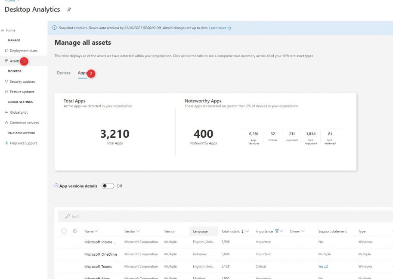The height and width of the screenshot is (279, 393).
Task: Select all rows using the header circle checkbox
Action: [64, 231]
